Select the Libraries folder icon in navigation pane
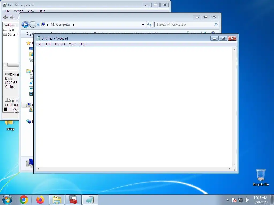The width and height of the screenshot is (274, 205). tap(28, 71)
